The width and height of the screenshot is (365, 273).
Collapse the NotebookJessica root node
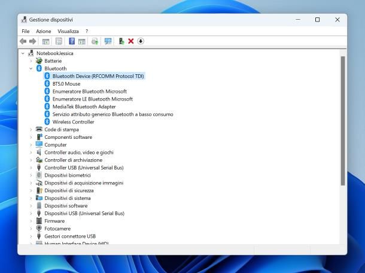tap(23, 53)
